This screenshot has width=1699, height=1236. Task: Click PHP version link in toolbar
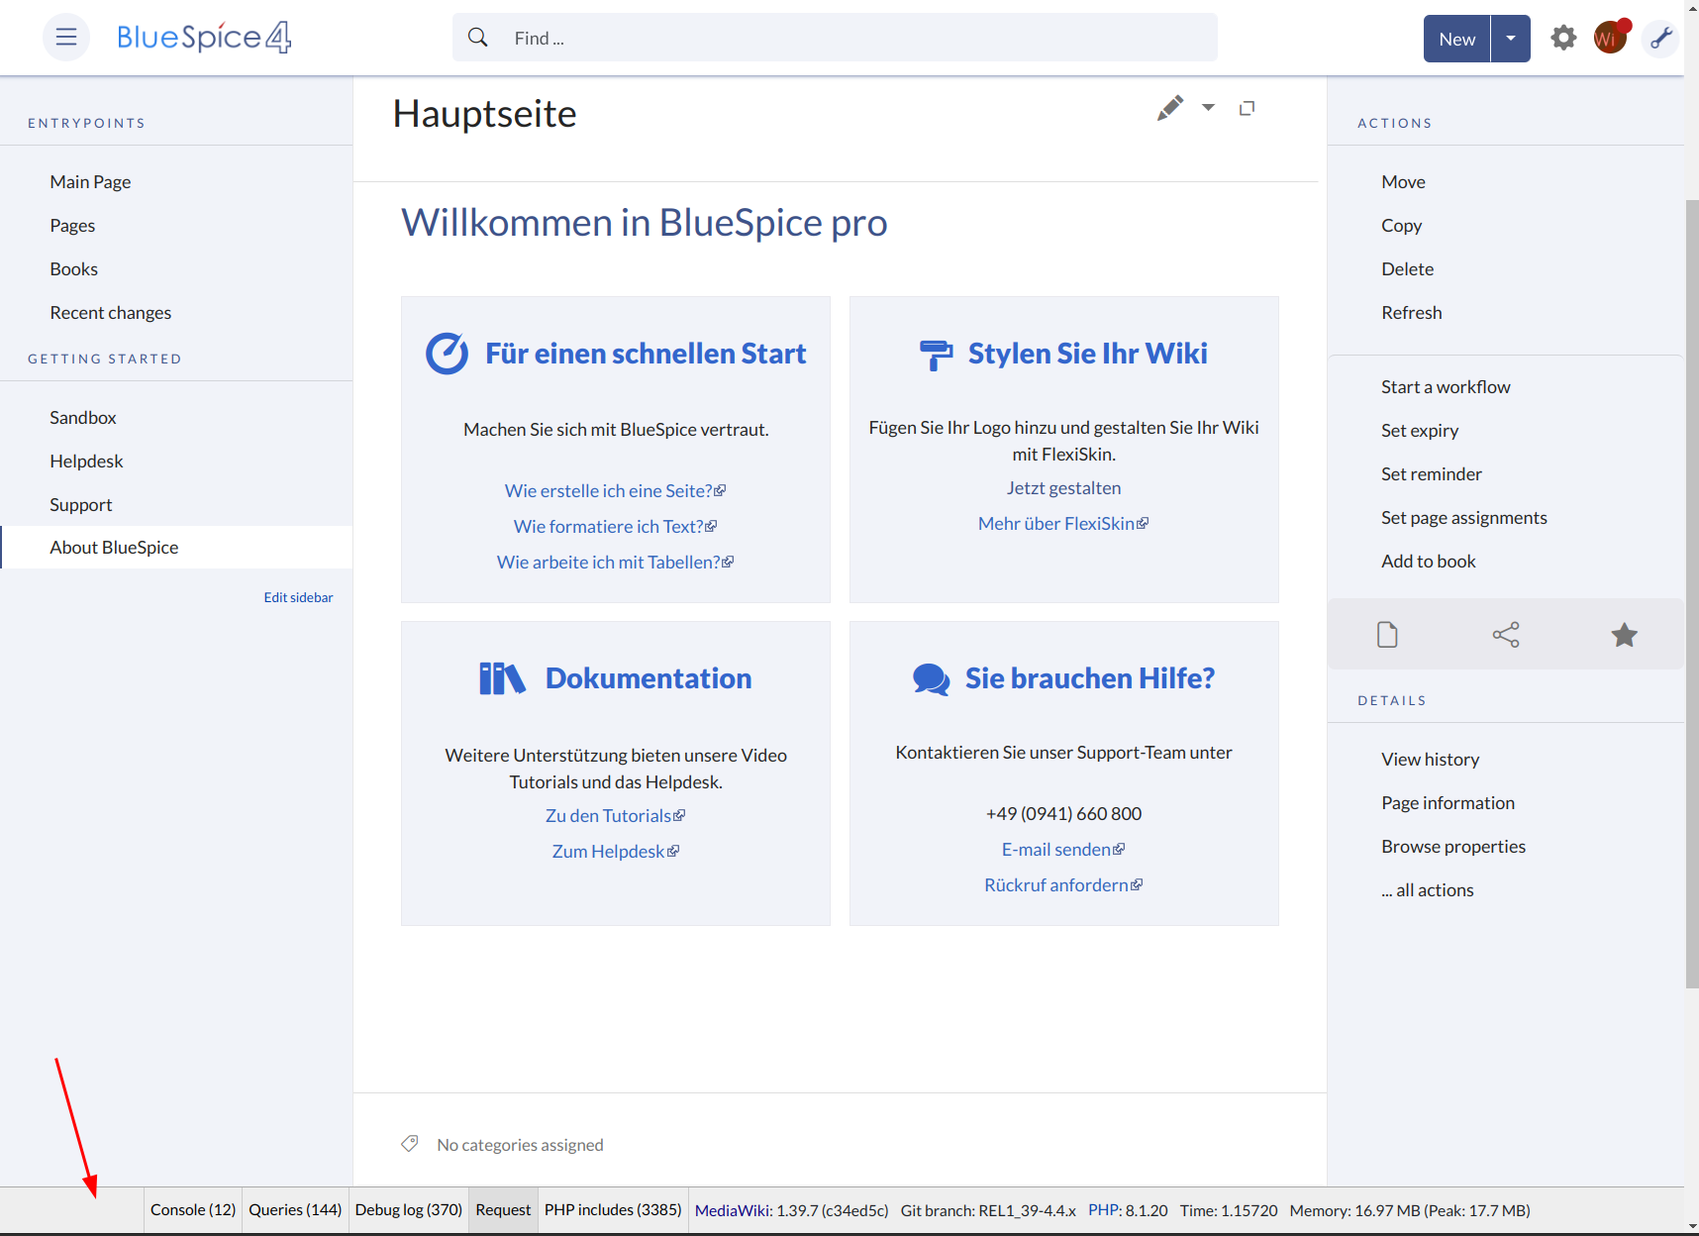[1103, 1210]
